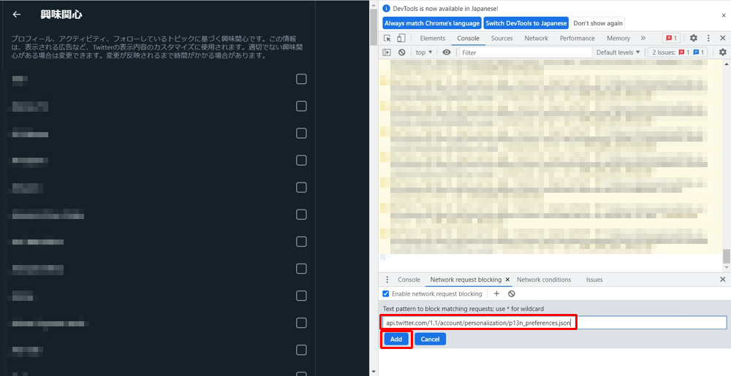This screenshot has height=376, width=731.
Task: Tick the fourth interest checkbox in list
Action: pos(302,160)
